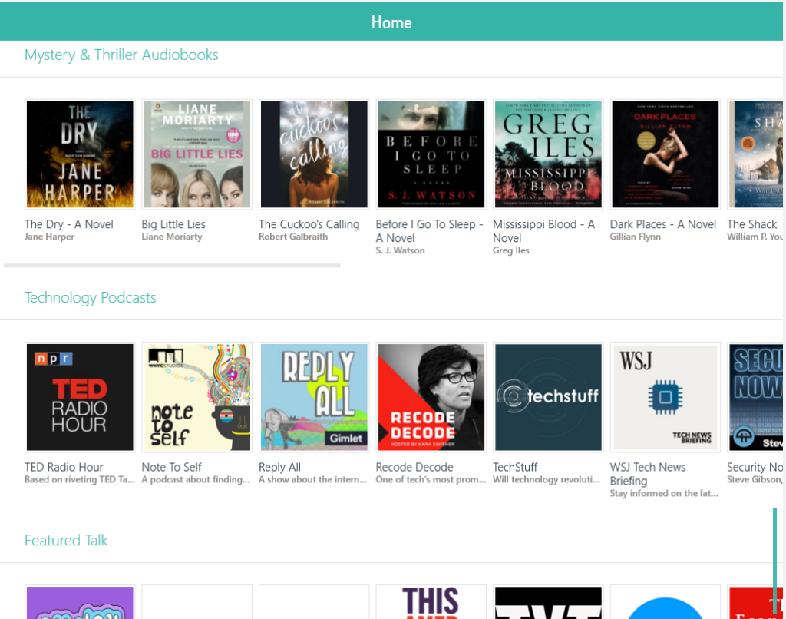Open the purple Featured Talk artwork

click(80, 602)
